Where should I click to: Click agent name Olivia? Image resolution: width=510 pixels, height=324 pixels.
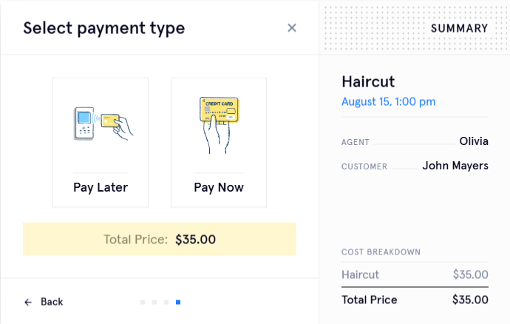pyautogui.click(x=474, y=141)
